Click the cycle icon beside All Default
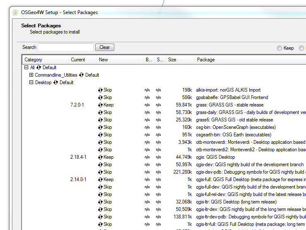This screenshot has width=306, height=230. pyautogui.click(x=39, y=68)
